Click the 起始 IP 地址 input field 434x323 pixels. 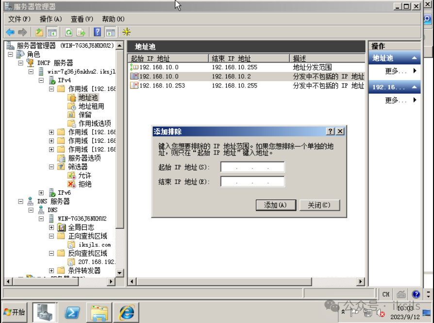pyautogui.click(x=252, y=167)
